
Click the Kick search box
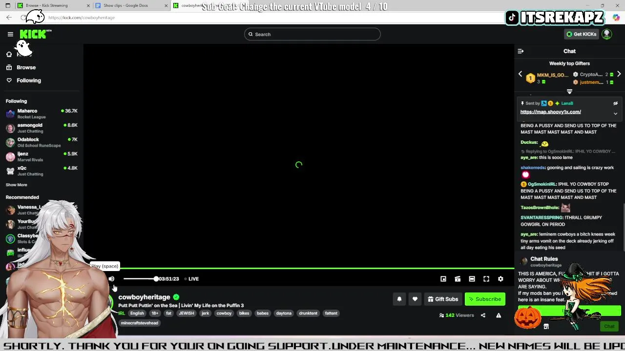[x=312, y=34]
